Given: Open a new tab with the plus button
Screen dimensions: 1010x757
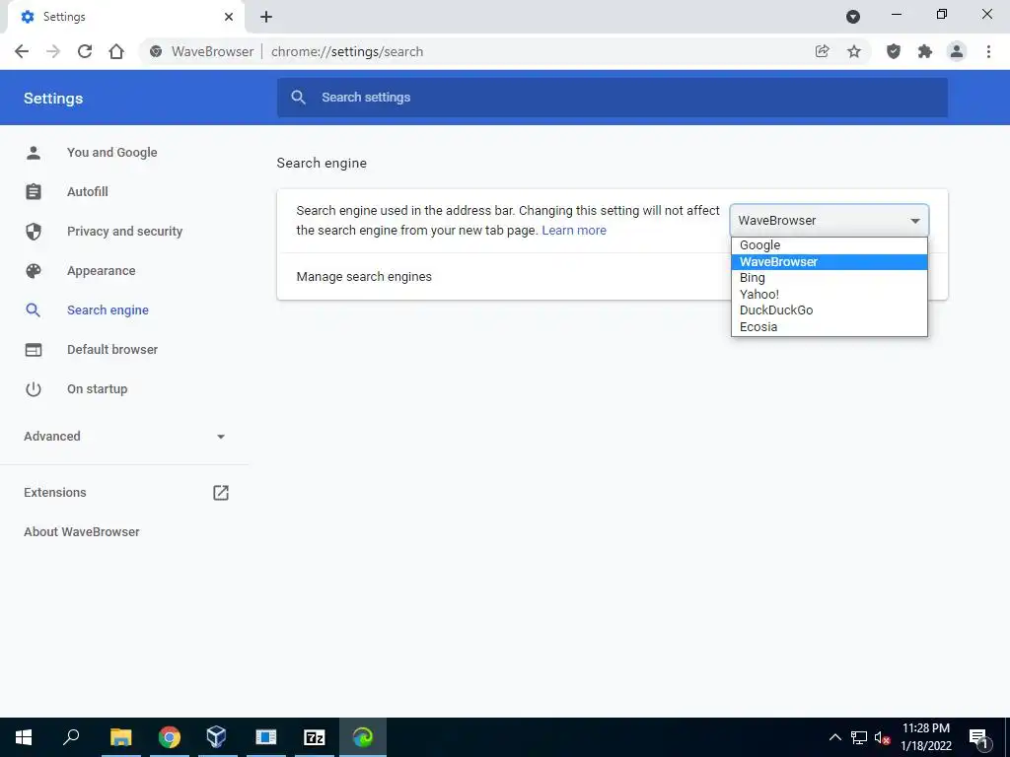Looking at the screenshot, I should (266, 17).
